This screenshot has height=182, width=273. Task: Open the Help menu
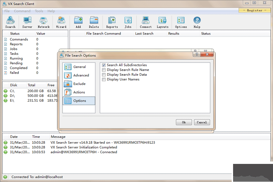(51, 11)
